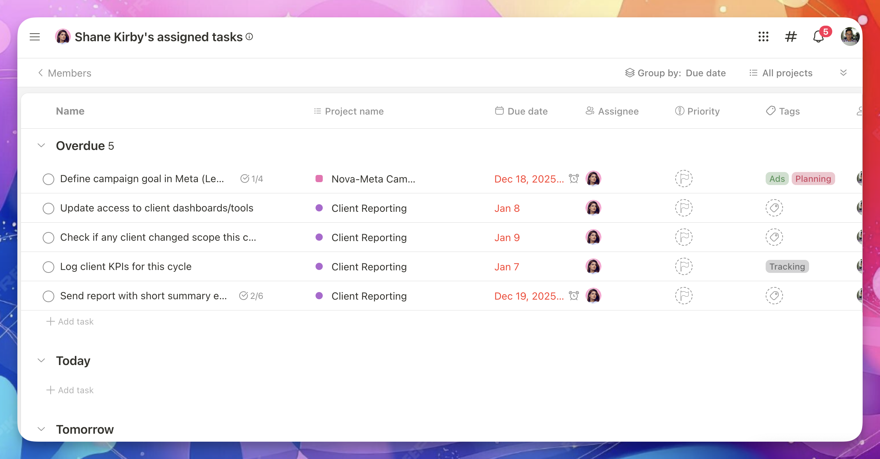Collapse the Today section
This screenshot has height=459, width=880.
point(41,360)
